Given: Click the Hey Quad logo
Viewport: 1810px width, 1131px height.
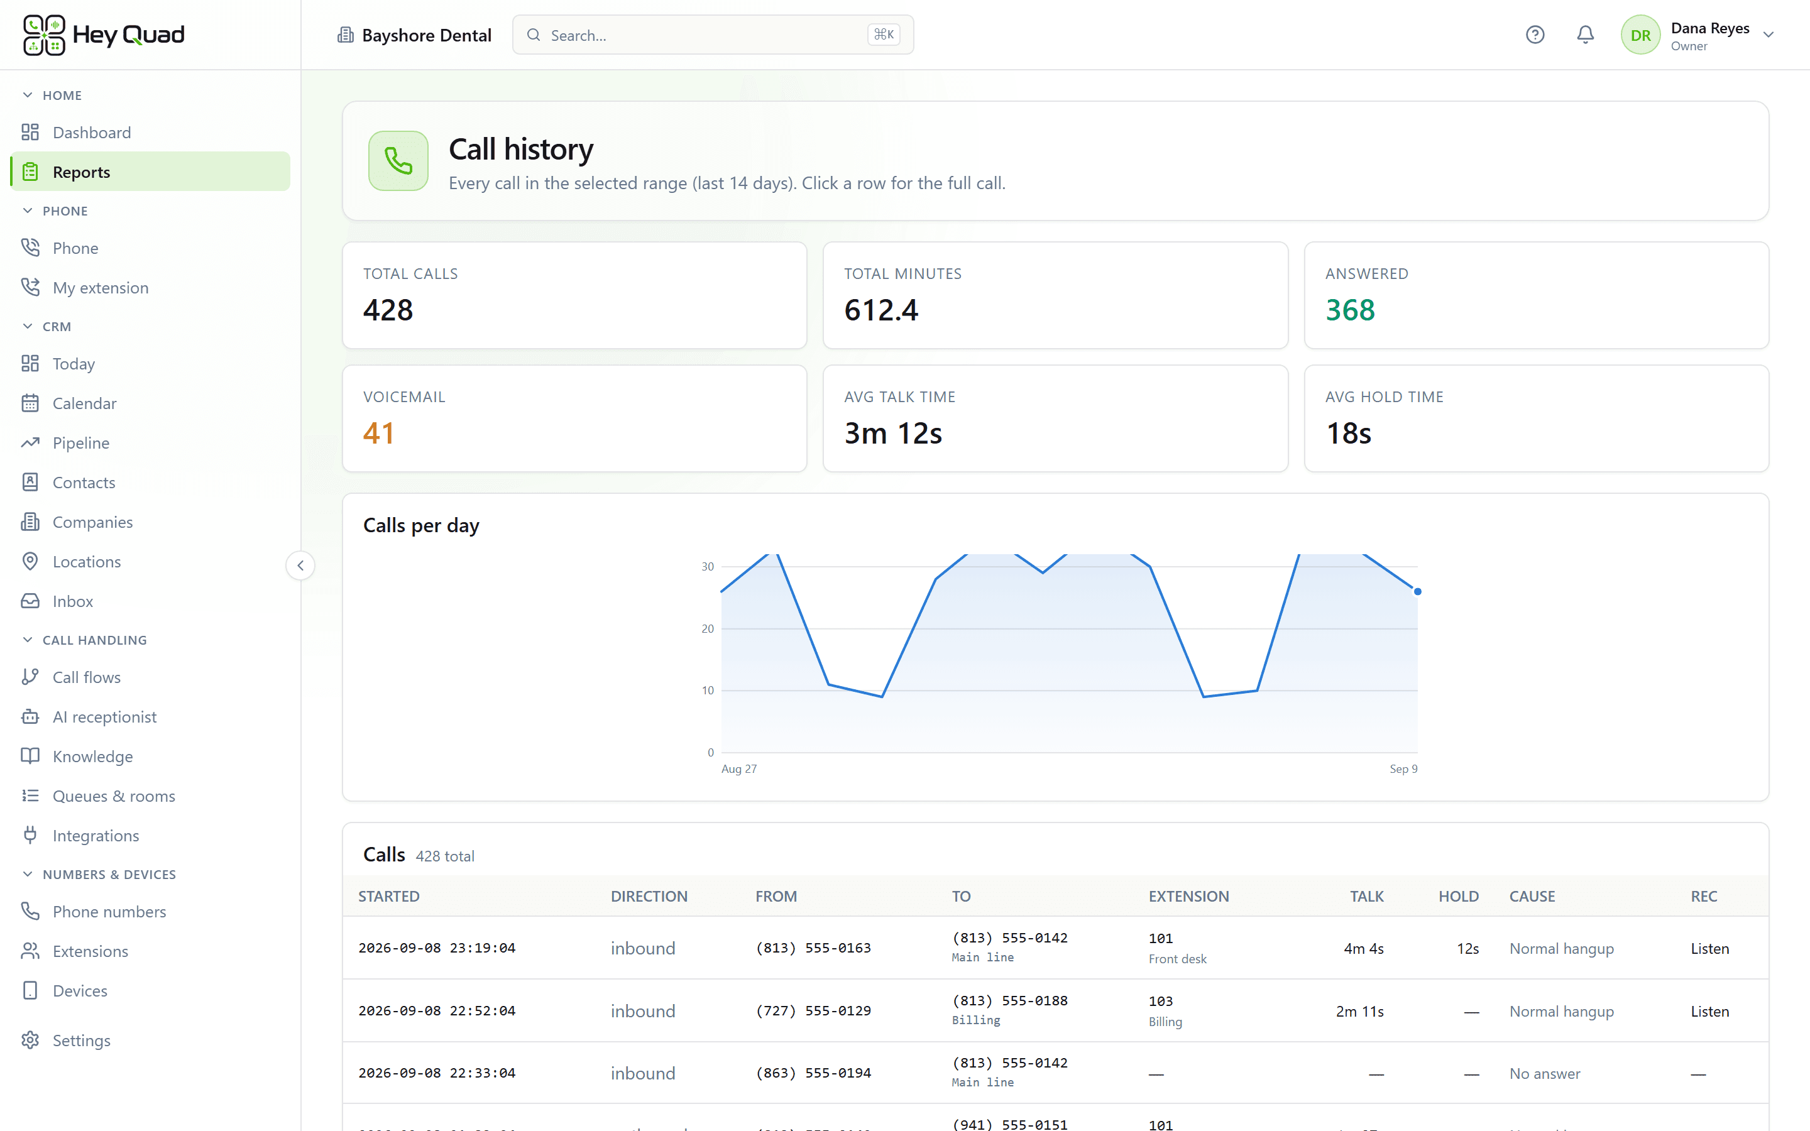Looking at the screenshot, I should pyautogui.click(x=103, y=35).
